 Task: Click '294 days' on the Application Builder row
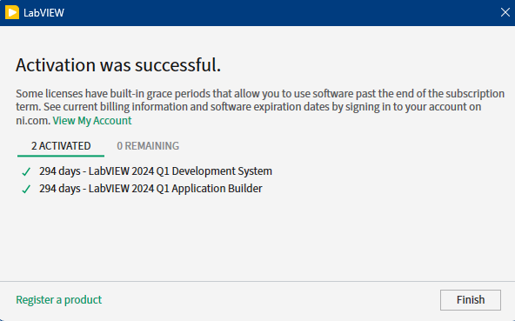click(x=60, y=189)
